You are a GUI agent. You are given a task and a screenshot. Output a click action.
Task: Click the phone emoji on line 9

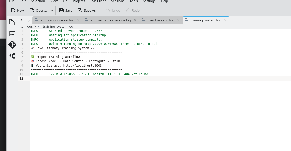(x=32, y=66)
